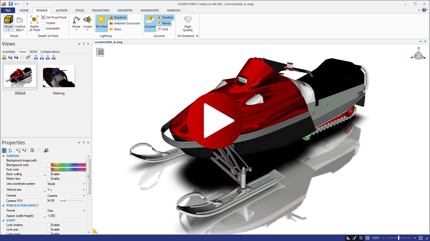
Task: Click the ruler triangle icon in status bar
Action: [x=348, y=238]
